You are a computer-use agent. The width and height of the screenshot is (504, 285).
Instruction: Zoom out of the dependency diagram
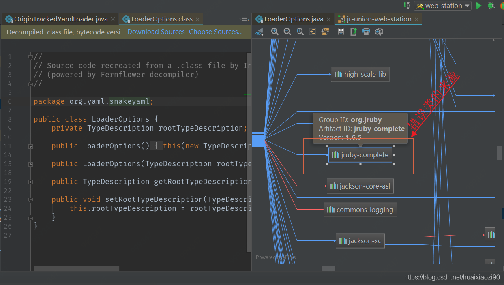287,31
